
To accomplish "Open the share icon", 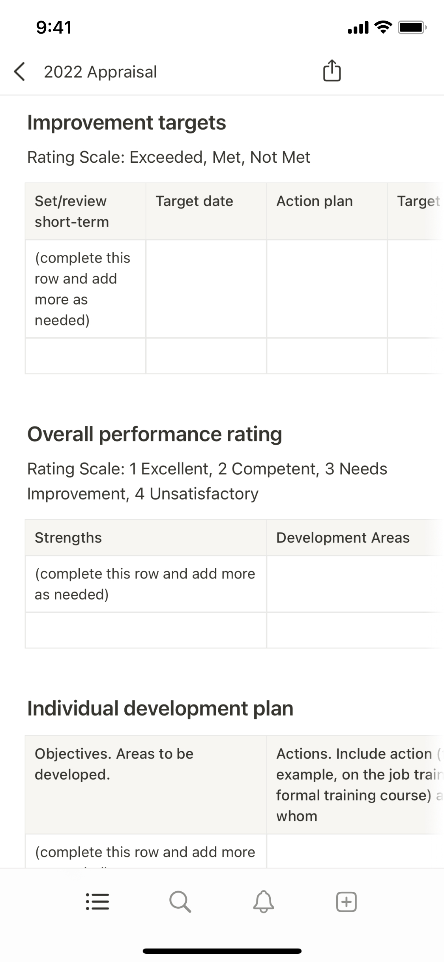I will pyautogui.click(x=332, y=71).
